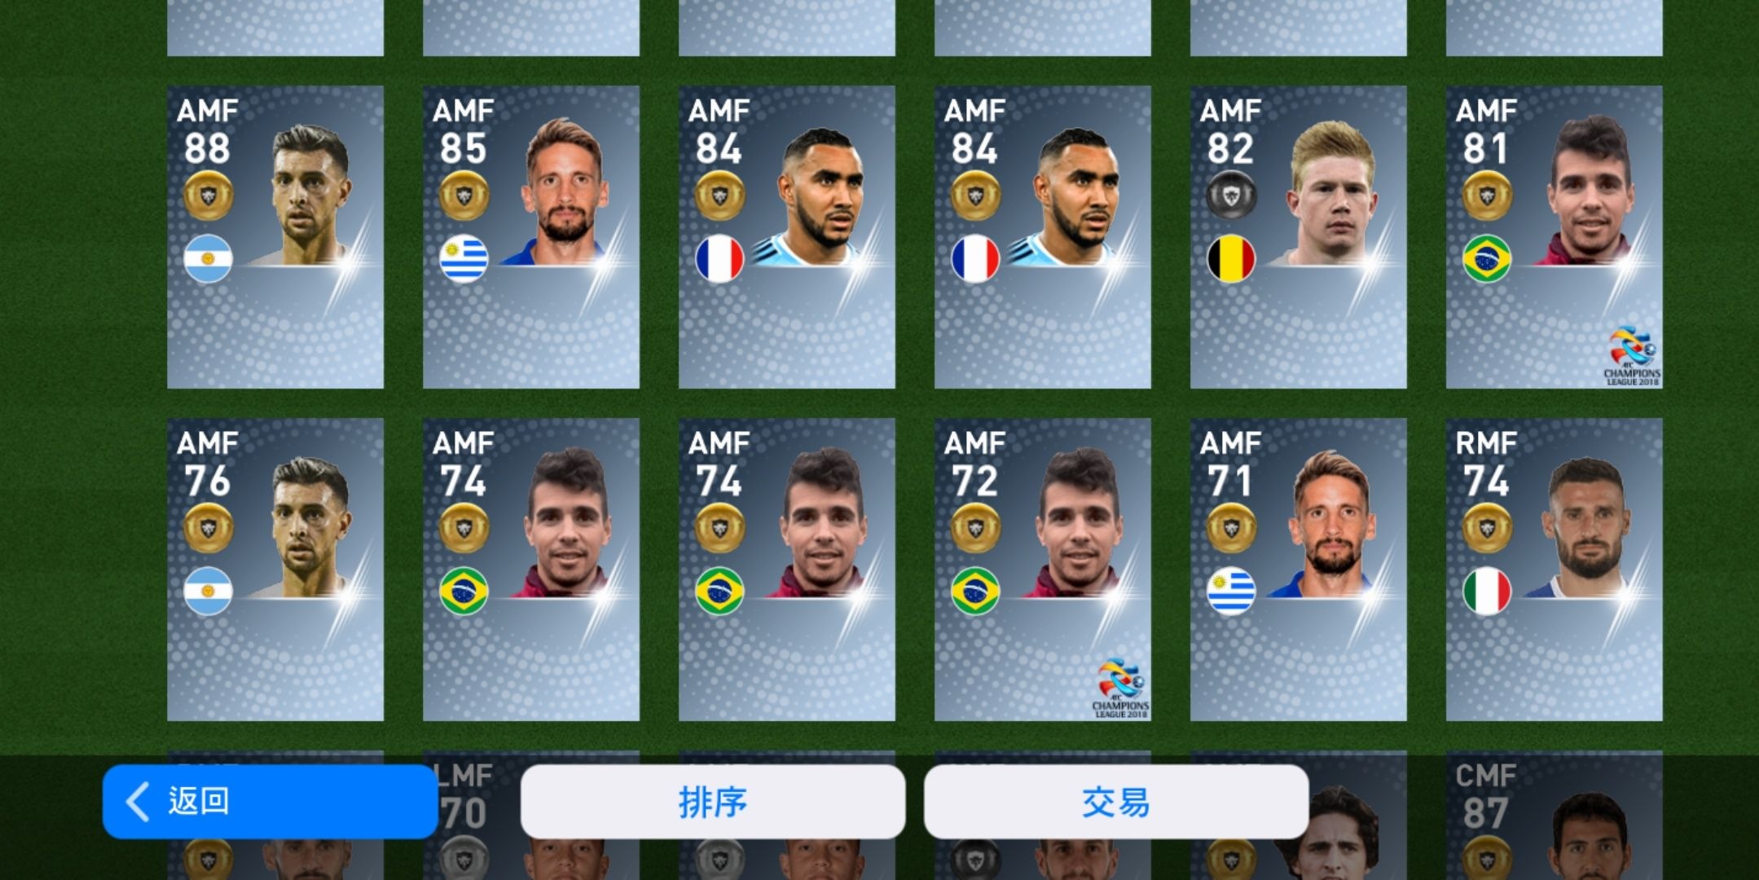
Task: Select the AMF 85 Uruguay player card
Action: 531,237
